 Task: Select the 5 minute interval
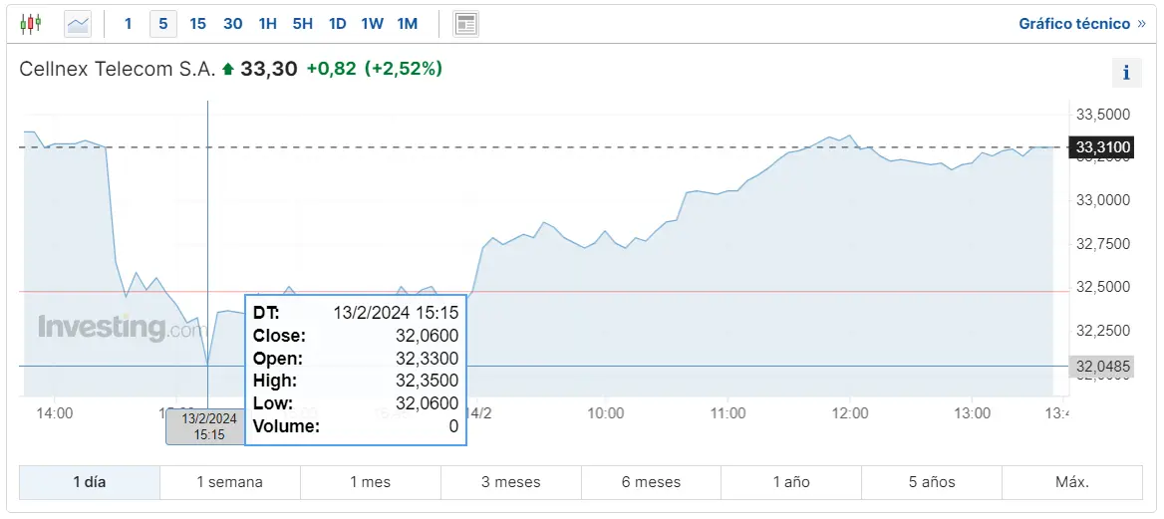pos(163,24)
